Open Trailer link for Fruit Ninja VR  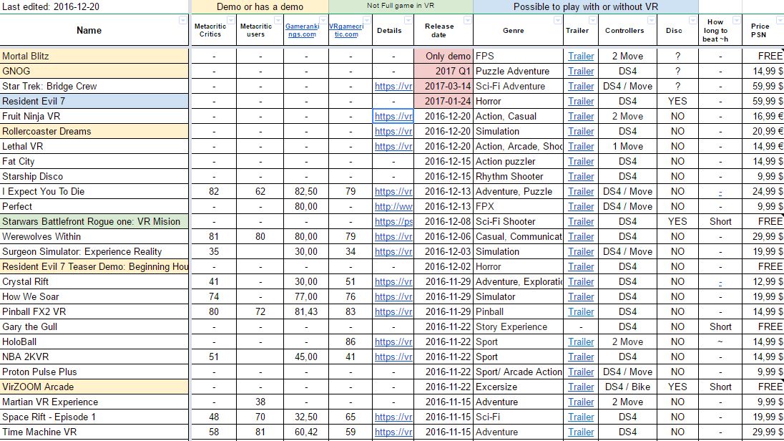click(581, 116)
